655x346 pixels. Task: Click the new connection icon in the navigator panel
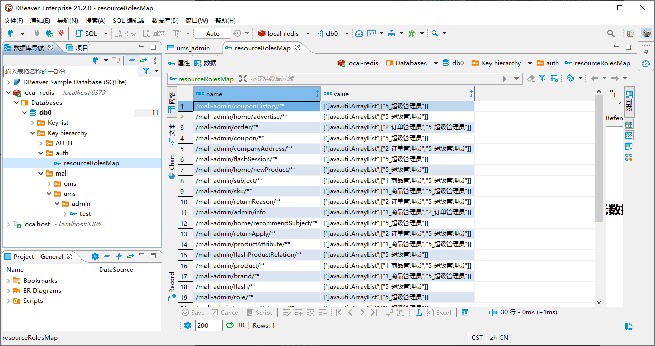(x=96, y=60)
